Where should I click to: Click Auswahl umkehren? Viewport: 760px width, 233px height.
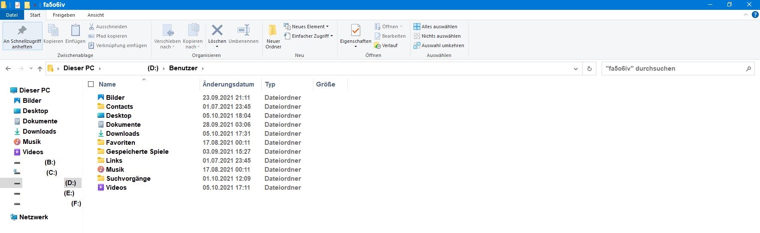[x=439, y=45]
